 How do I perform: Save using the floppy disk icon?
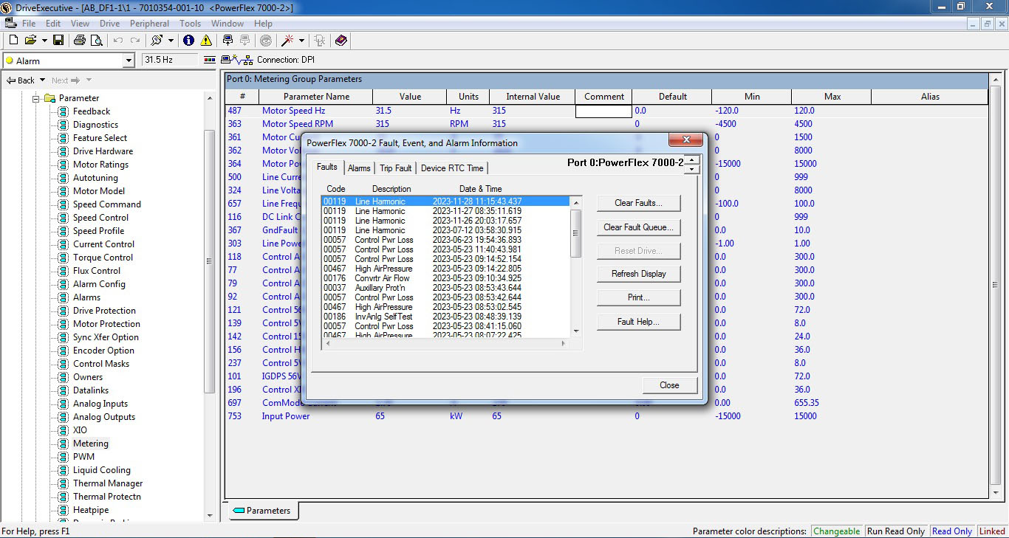58,41
